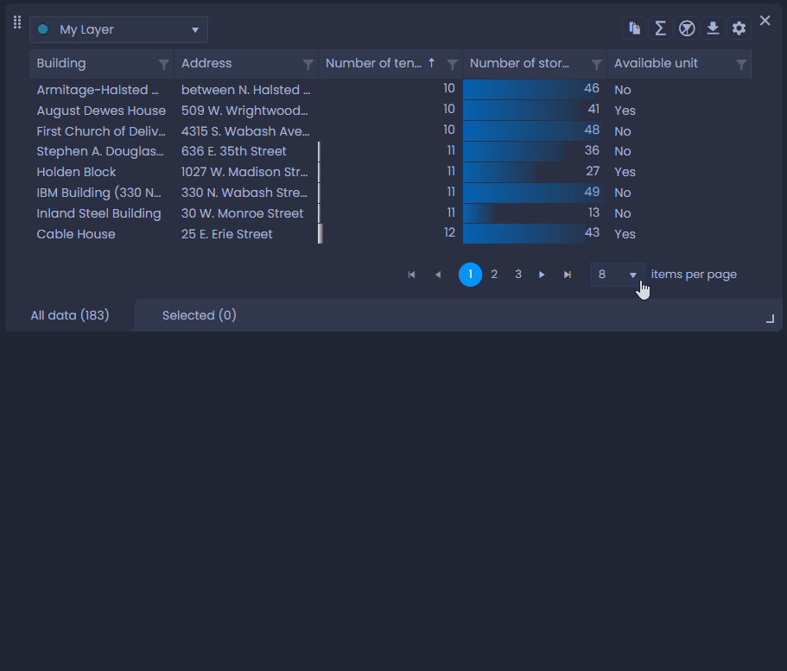Clear filters using the crossed-funnel icon
The image size is (787, 671).
[687, 28]
